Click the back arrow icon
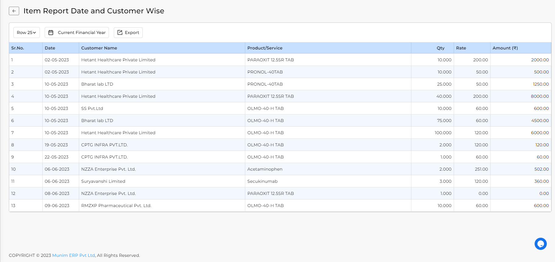Screen dimensions: 555x262 coord(14,11)
